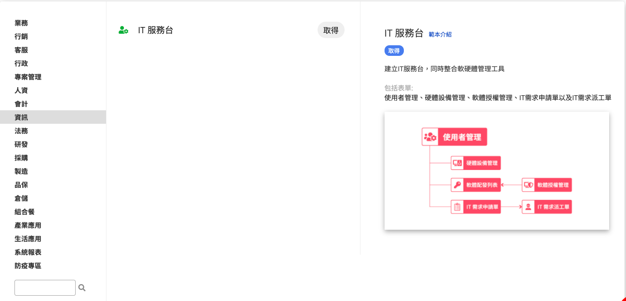Open the 客服 category
The width and height of the screenshot is (626, 301).
pyautogui.click(x=21, y=50)
